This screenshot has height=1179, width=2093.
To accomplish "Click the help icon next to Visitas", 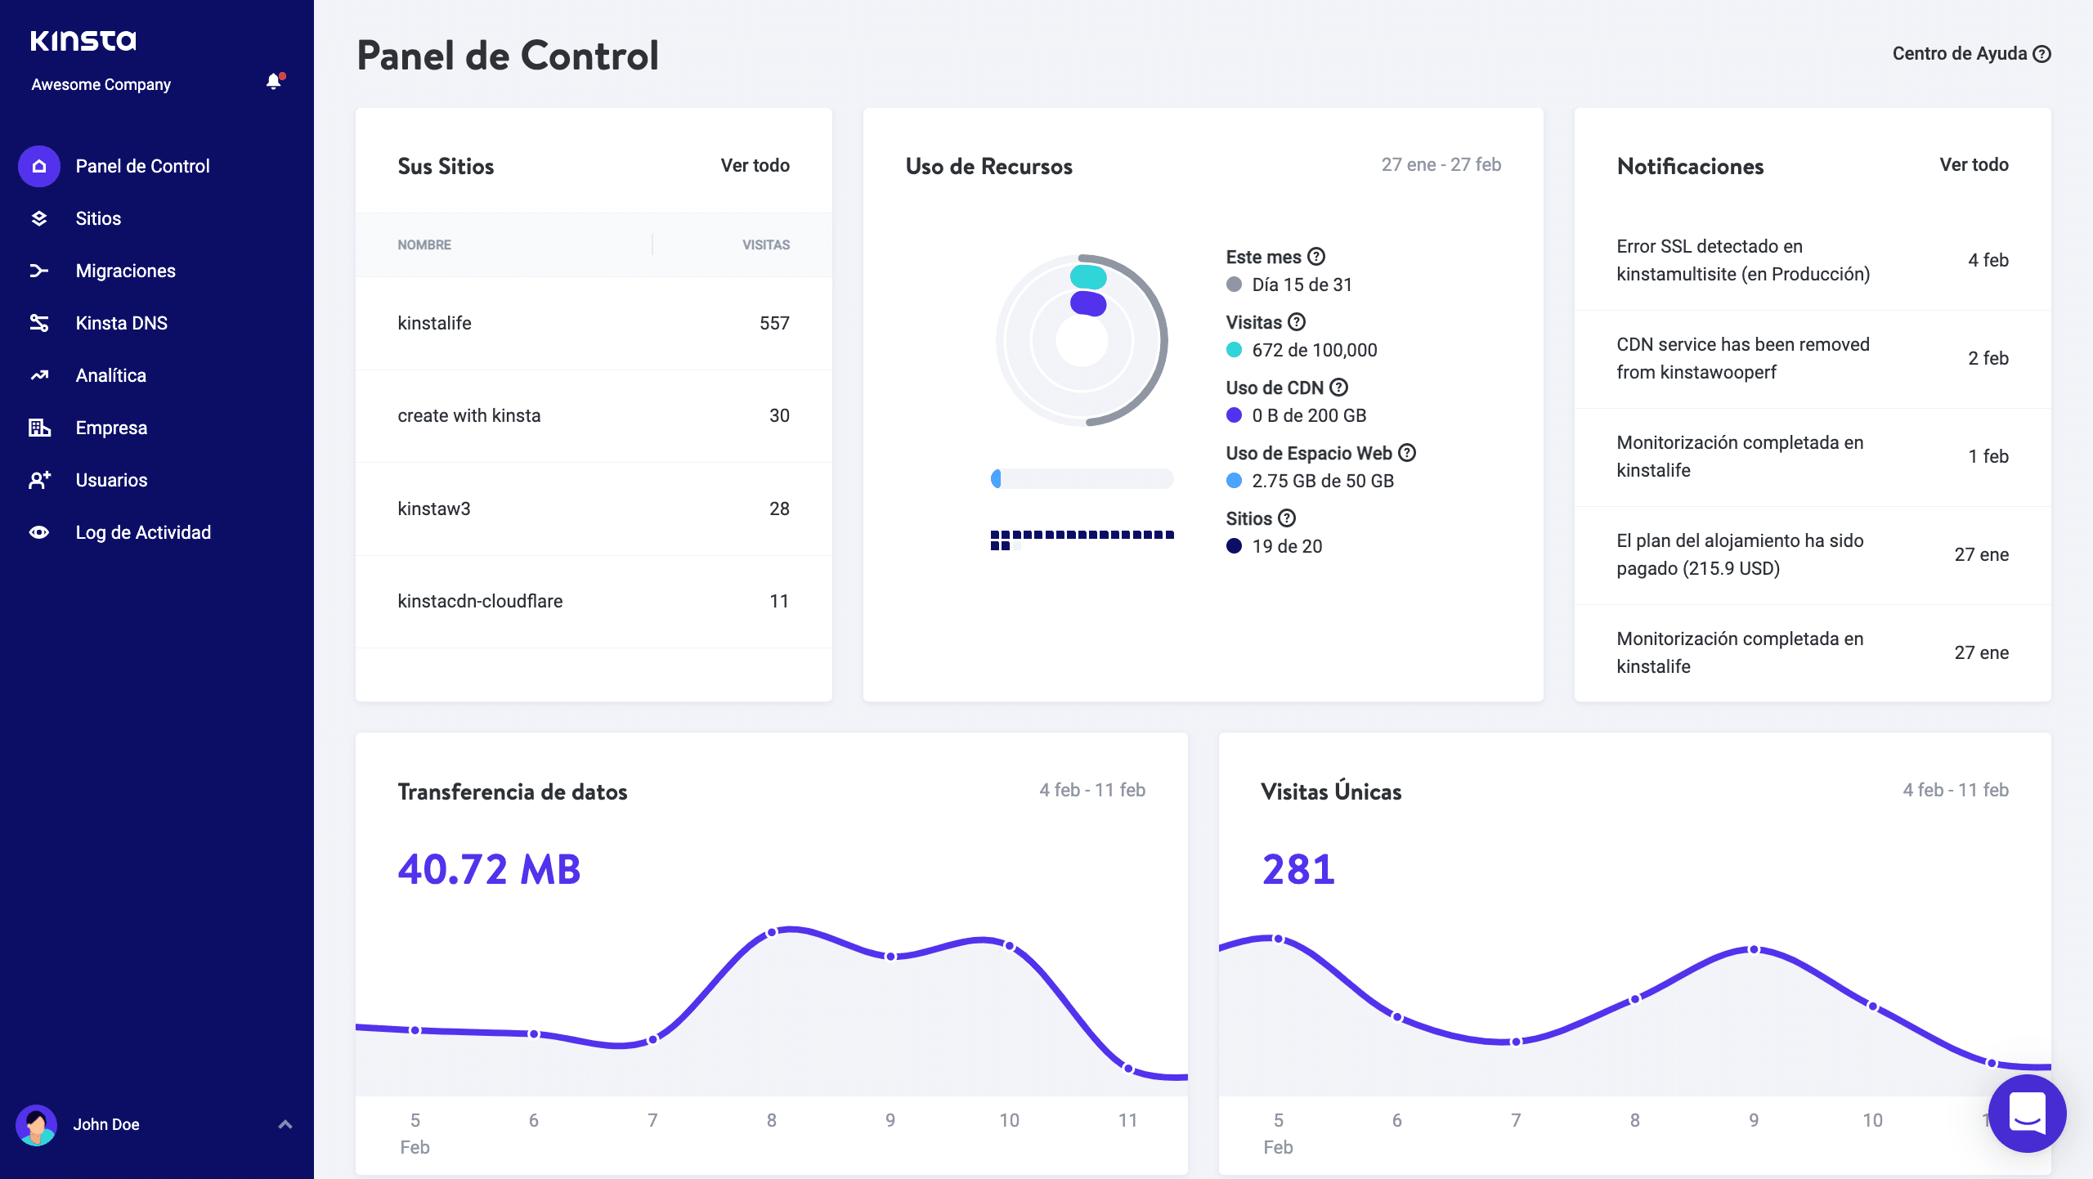I will [x=1297, y=322].
